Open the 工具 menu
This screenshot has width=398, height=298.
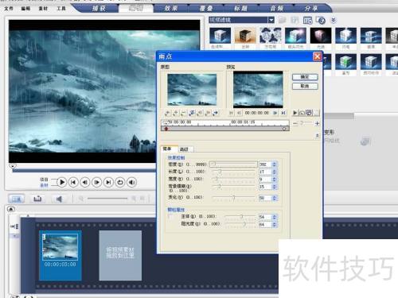pyautogui.click(x=61, y=9)
